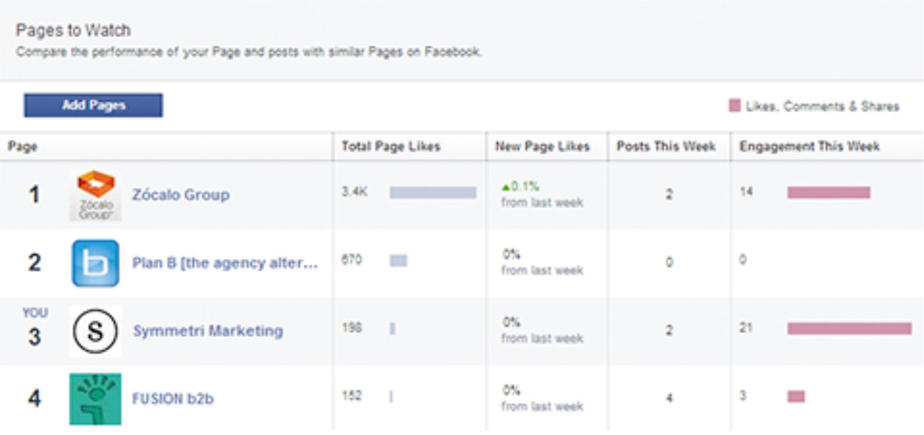Screen dimensions: 924x435
Task: Open the FUSION b2b green logo
Action: click(96, 399)
